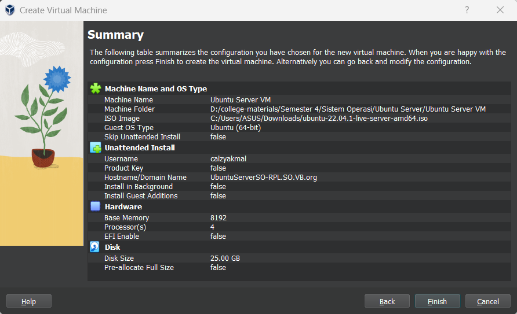The height and width of the screenshot is (314, 517).
Task: Click the Product Key label
Action: 123,168
